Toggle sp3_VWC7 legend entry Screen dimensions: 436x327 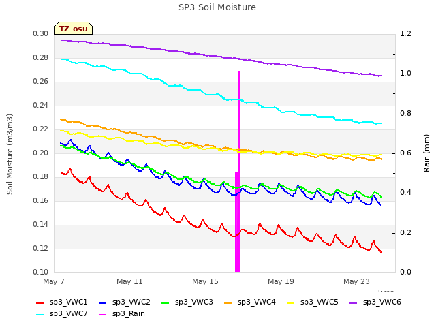point(62,313)
